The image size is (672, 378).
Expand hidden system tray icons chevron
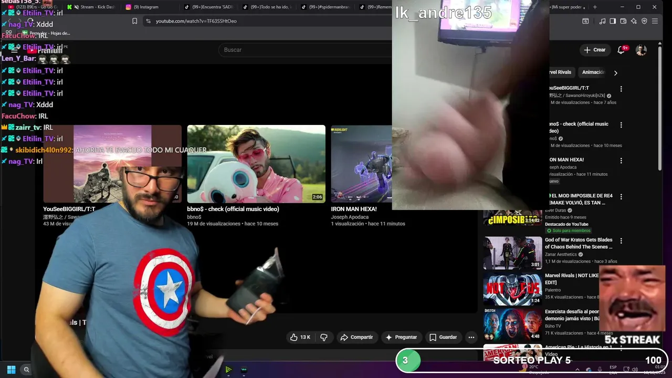577,370
